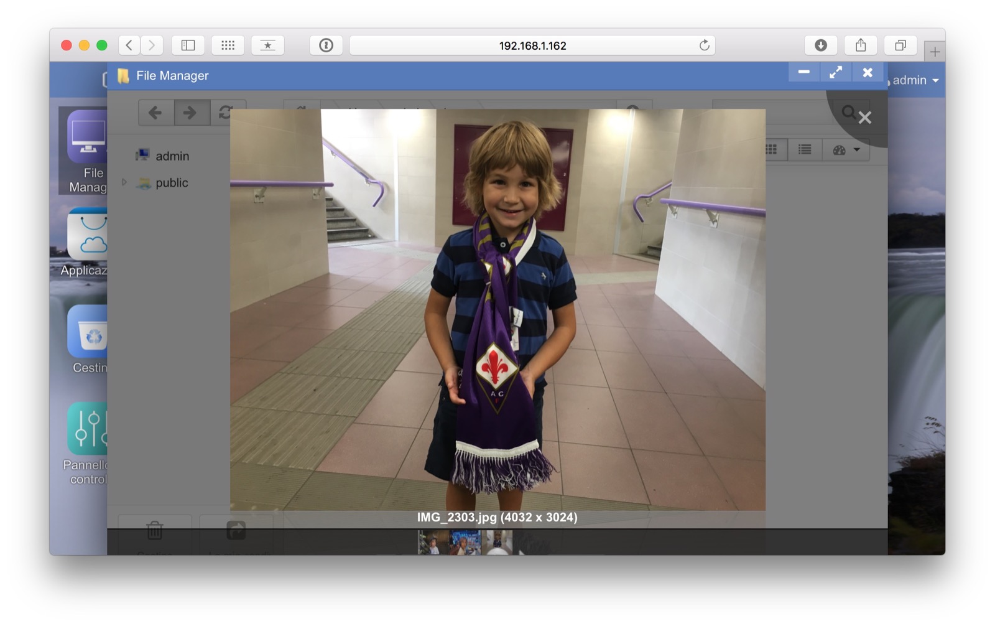Open the Applicazioni desktop icon
This screenshot has width=995, height=626.
coord(86,242)
